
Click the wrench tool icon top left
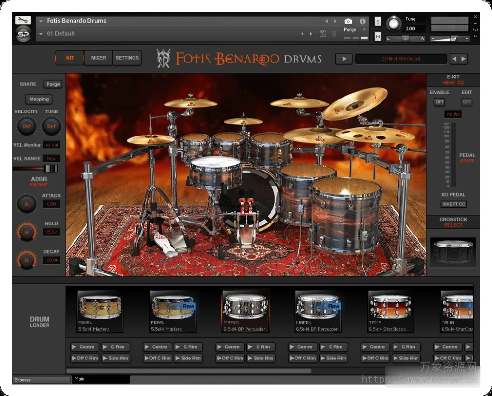point(23,19)
